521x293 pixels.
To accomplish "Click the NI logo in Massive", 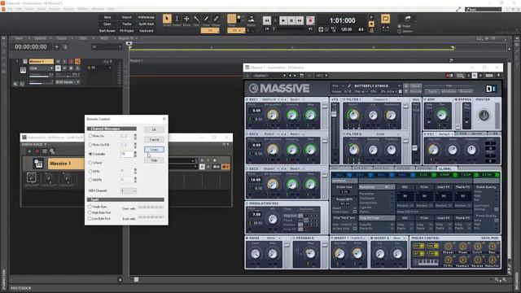I will [491, 89].
